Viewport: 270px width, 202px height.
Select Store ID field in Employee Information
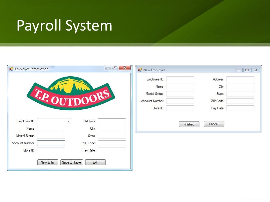(x=51, y=150)
